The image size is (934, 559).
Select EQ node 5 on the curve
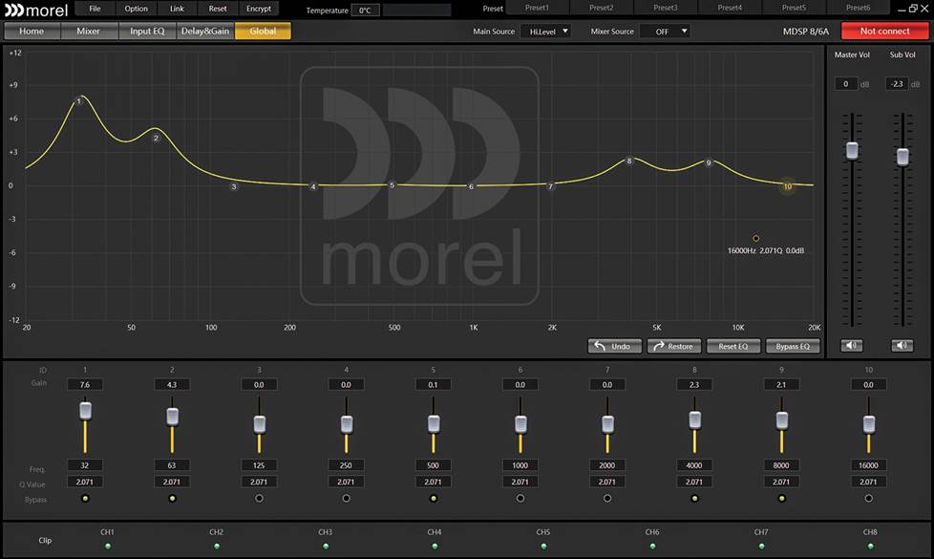point(392,185)
